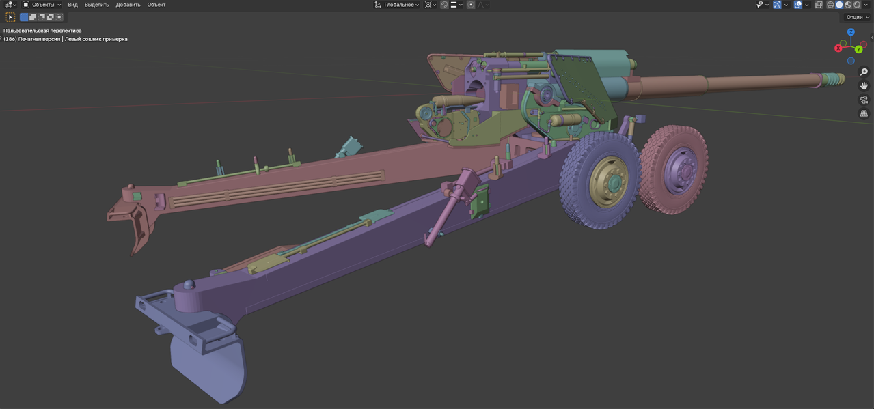Viewport: 874px width, 409px height.
Task: Click the pan view hand button
Action: point(864,85)
